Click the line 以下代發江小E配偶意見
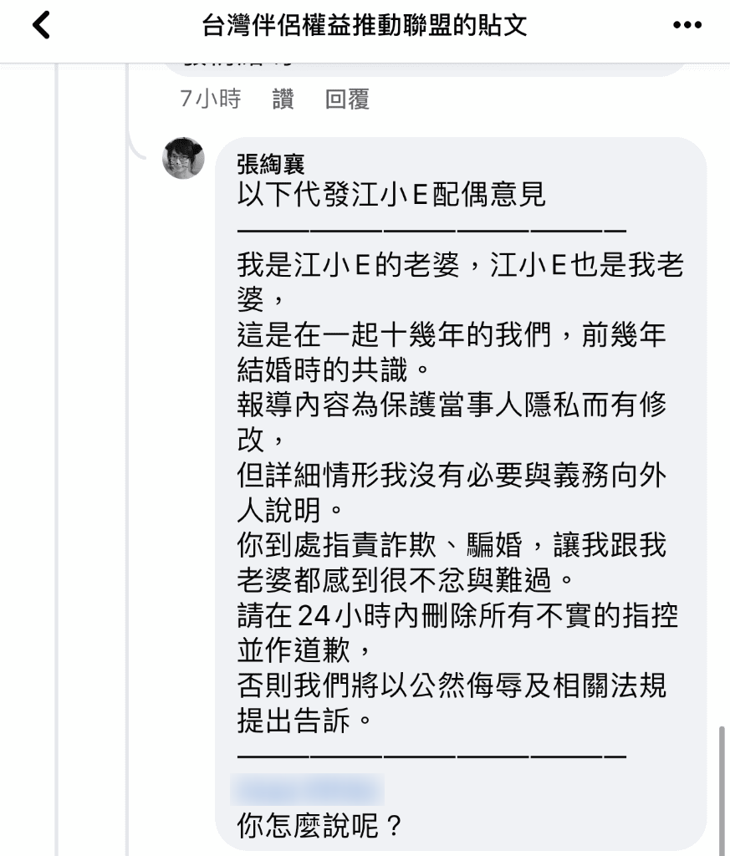The height and width of the screenshot is (856, 730). pyautogui.click(x=391, y=195)
